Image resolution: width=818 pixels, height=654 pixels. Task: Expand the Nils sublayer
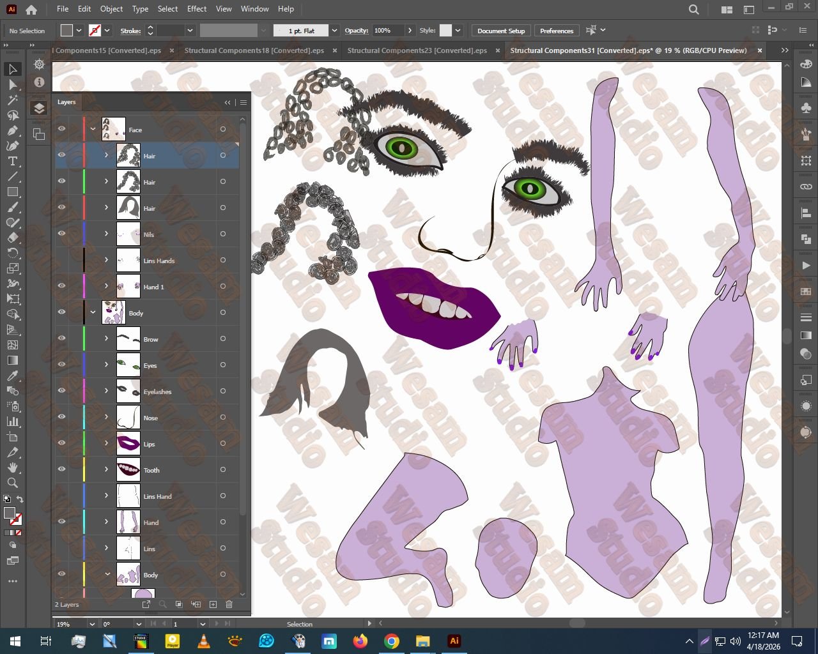[x=107, y=234]
